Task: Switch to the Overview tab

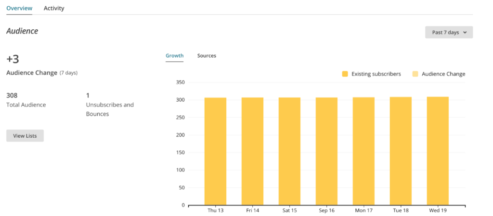Action: (19, 8)
